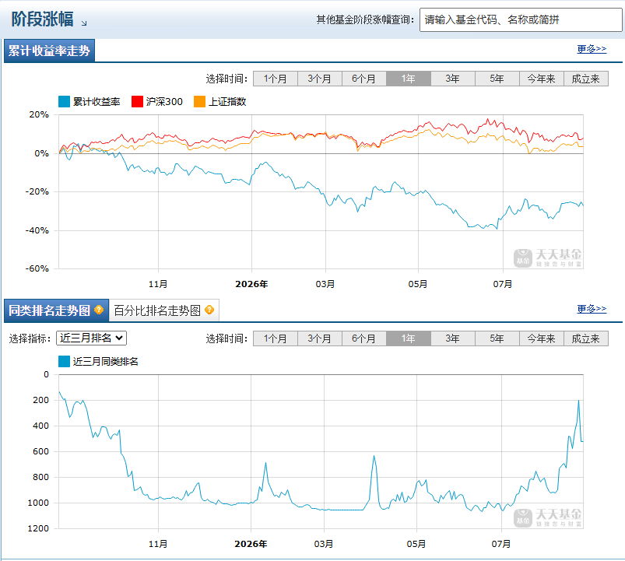
Task: Switch to 百分比排名走势图 tab
Action: 163,310
